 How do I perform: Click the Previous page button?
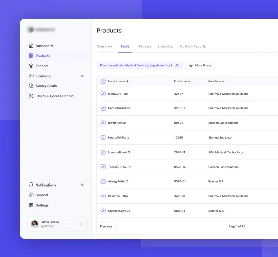106,226
